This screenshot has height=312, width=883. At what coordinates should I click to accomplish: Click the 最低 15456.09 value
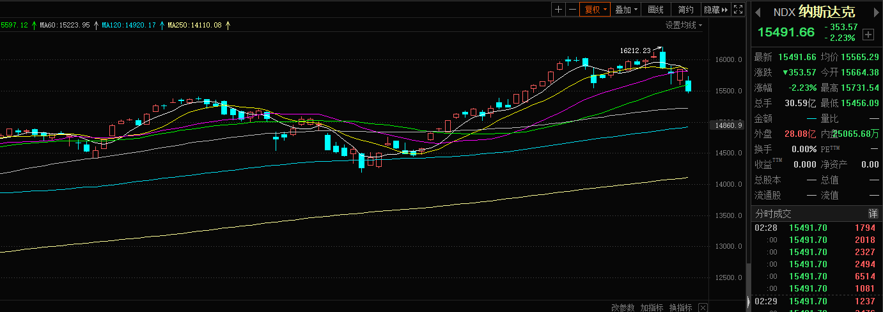click(x=860, y=103)
